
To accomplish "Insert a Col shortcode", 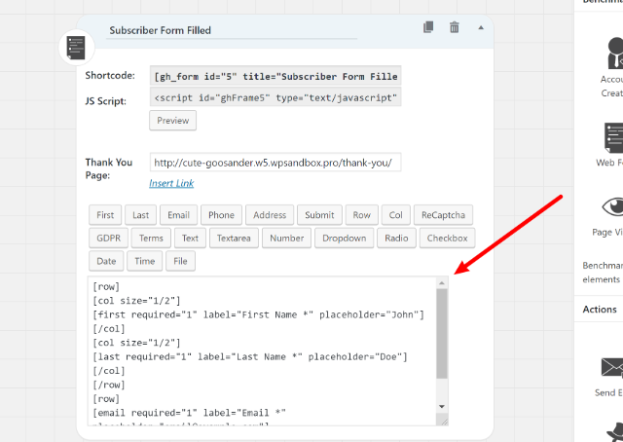I will pyautogui.click(x=396, y=215).
